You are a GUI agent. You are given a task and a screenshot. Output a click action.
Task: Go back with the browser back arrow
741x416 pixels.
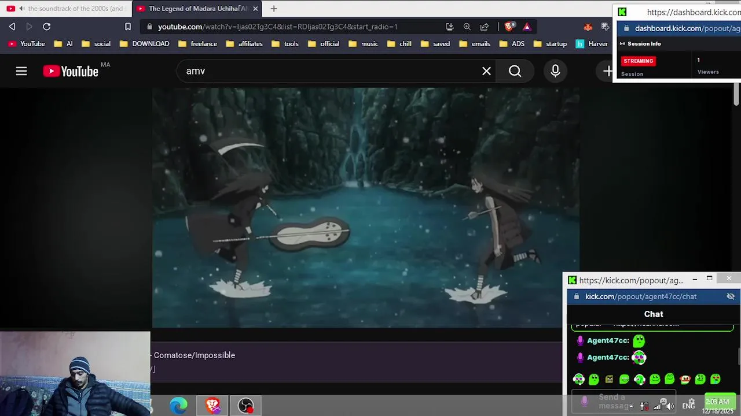tap(12, 27)
